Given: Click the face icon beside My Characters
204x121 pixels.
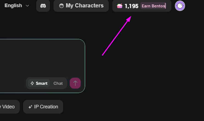Looking at the screenshot, I should point(62,6).
